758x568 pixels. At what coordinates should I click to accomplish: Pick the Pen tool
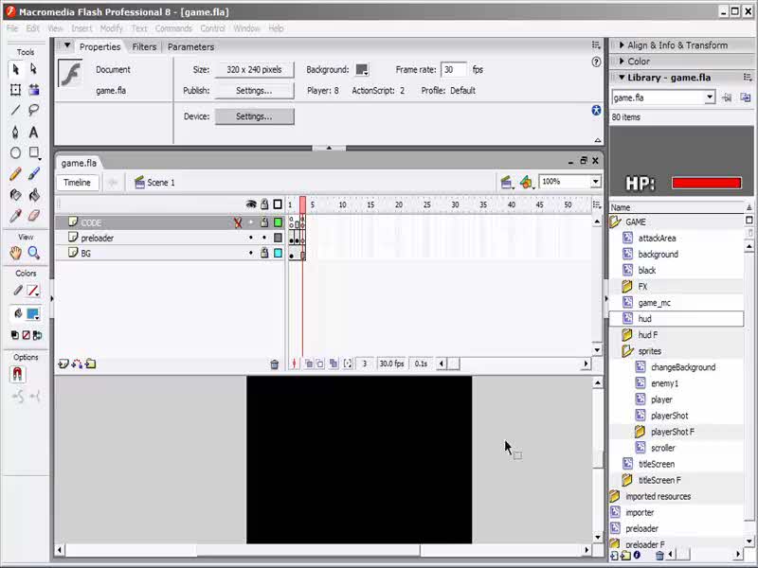click(x=15, y=132)
